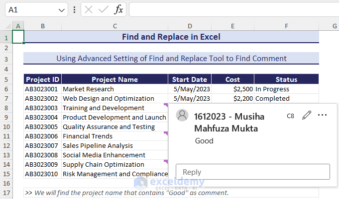Click the Cancel X icon in formula bar
339x199 pixels.
click(x=88, y=9)
